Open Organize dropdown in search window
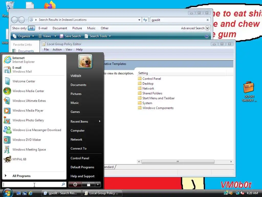Image resolution: width=262 pixels, height=197 pixels. coord(24,36)
